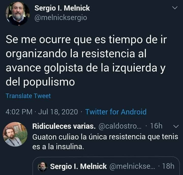Open the Twitter for Android source link
183x175 pixels.
coord(116,112)
